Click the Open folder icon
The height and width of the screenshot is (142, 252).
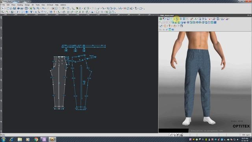[x=11, y=8]
